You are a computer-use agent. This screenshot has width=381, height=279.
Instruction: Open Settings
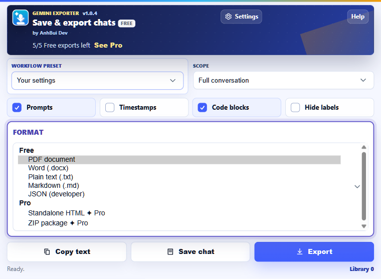point(241,17)
